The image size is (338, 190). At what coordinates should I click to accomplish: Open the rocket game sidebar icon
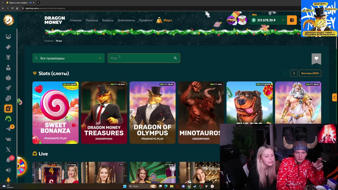[8, 88]
